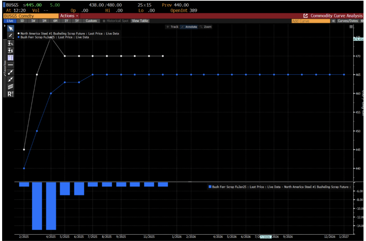Image resolution: width=366 pixels, height=241 pixels.
Task: Toggle the Track crosshair mode
Action: coord(172,27)
